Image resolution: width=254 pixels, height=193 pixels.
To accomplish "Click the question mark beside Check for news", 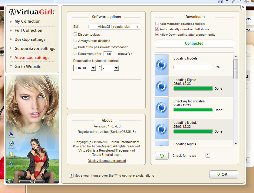I will (x=208, y=156).
